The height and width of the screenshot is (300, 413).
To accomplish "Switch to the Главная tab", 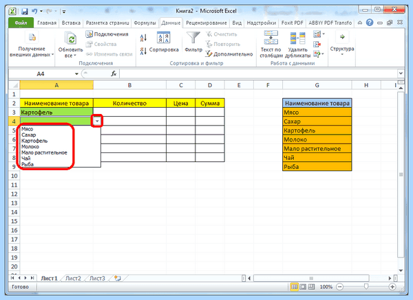I will coord(47,23).
